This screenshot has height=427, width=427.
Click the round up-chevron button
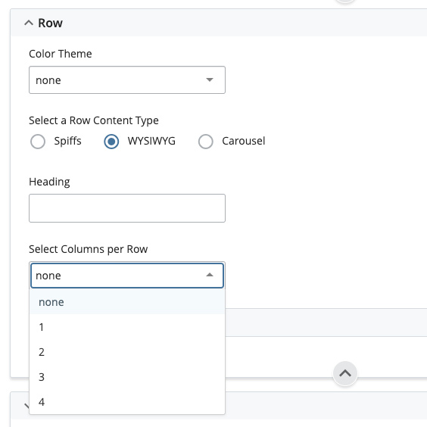[345, 373]
